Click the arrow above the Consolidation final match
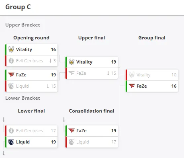The height and width of the screenshot is (158, 184). [64, 119]
